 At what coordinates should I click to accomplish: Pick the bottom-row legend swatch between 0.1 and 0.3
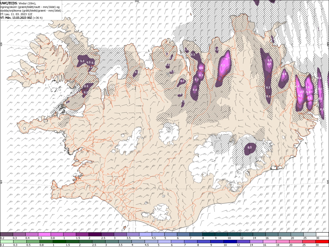coord(7,242)
